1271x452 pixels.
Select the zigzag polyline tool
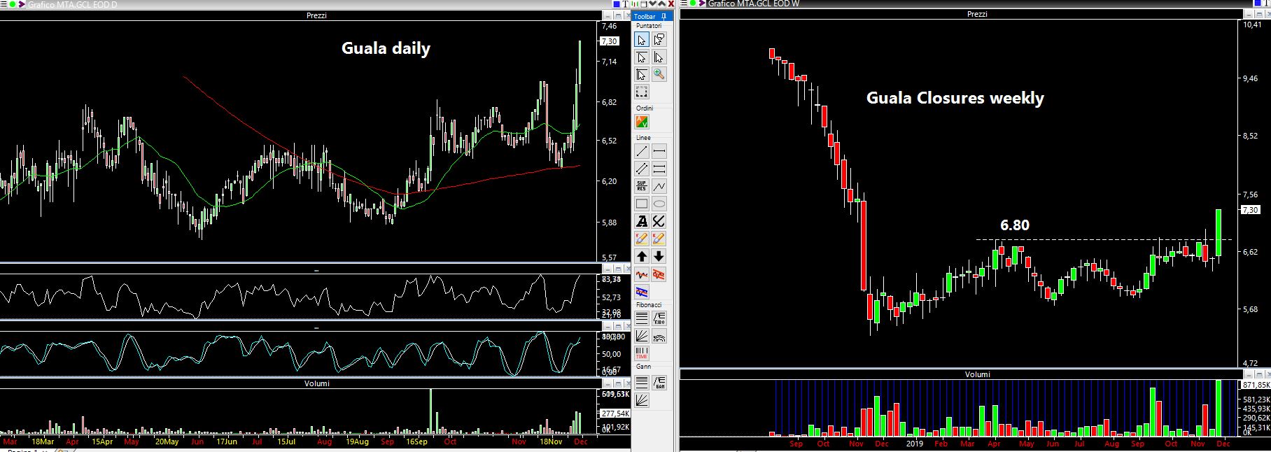(659, 186)
